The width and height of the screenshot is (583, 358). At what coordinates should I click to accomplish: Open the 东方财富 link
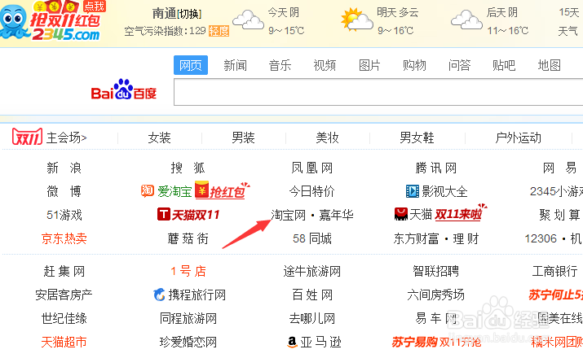click(x=416, y=238)
